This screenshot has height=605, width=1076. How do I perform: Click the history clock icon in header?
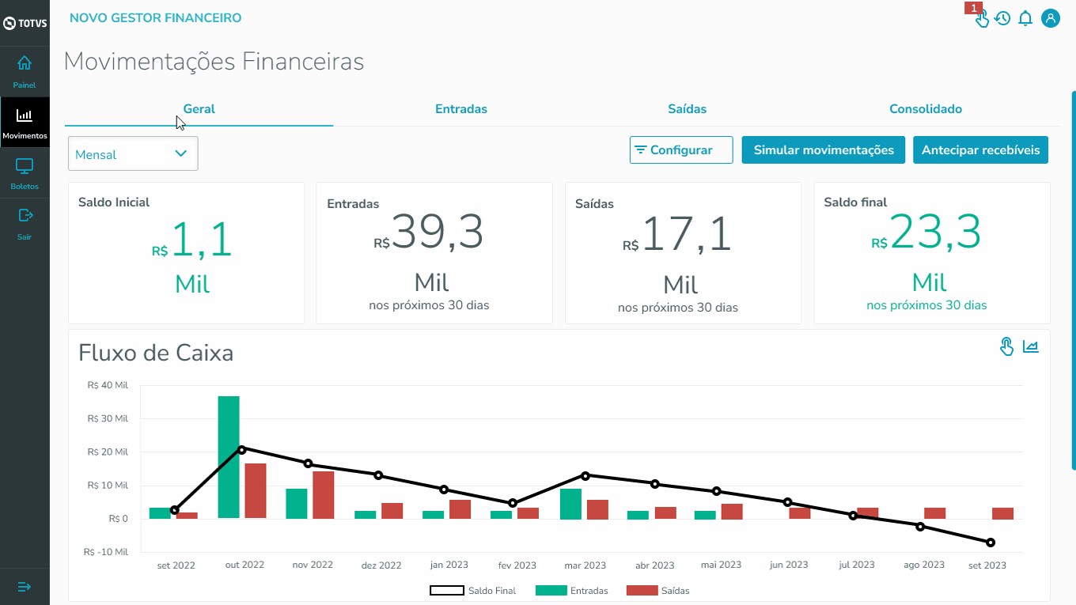click(1002, 18)
